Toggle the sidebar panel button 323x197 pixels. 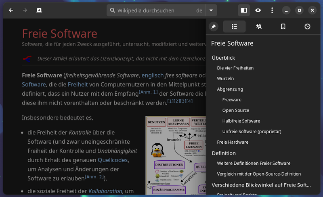244,10
